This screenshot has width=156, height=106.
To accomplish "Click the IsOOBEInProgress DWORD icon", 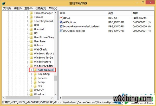I will click(x=61, y=30).
